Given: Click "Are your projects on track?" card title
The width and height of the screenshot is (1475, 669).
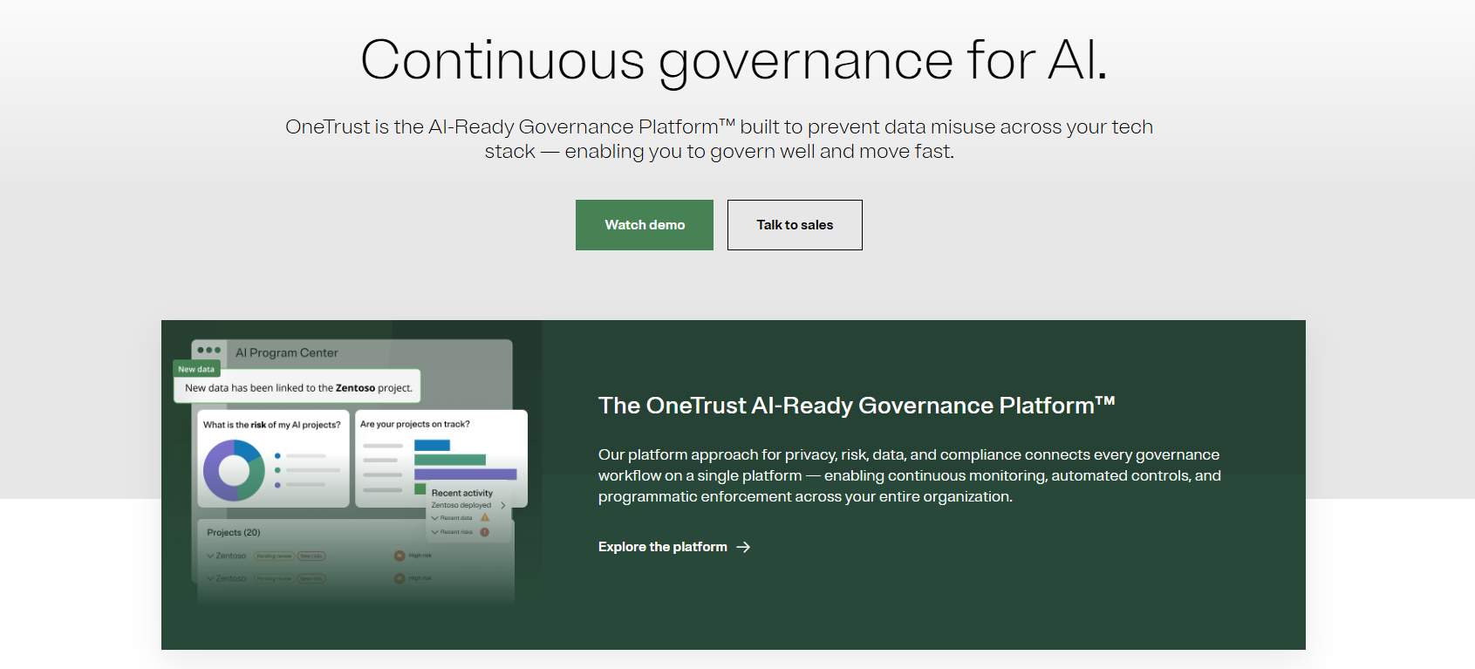Looking at the screenshot, I should click(415, 424).
